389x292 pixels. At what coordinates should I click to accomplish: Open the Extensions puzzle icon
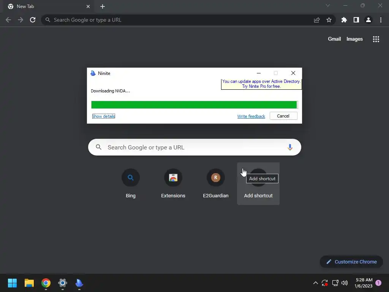pyautogui.click(x=344, y=20)
